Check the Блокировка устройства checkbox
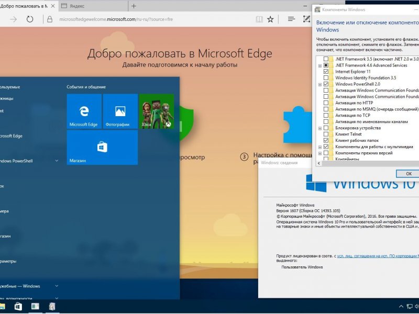This screenshot has height=314, width=419. pos(326,128)
